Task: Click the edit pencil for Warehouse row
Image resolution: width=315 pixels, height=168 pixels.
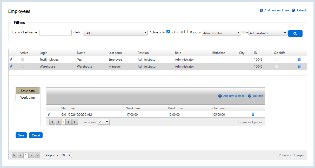Action: [11, 66]
